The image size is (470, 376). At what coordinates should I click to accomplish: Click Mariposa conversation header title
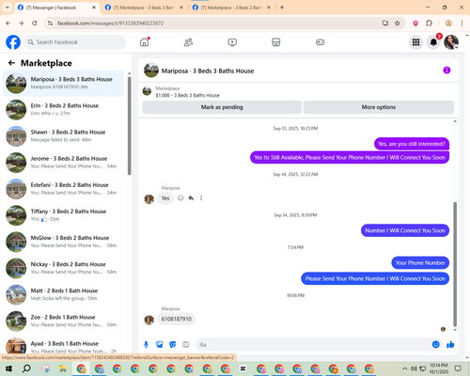[208, 70]
